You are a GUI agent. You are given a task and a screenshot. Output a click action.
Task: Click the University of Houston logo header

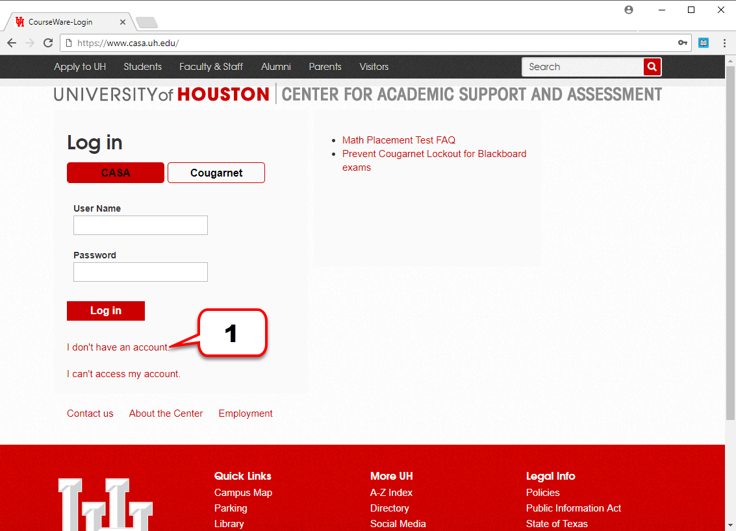click(x=162, y=94)
